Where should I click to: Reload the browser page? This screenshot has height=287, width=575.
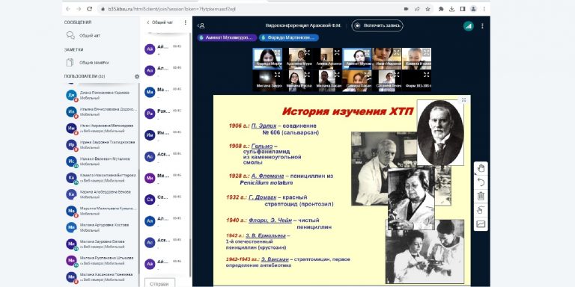coord(90,9)
